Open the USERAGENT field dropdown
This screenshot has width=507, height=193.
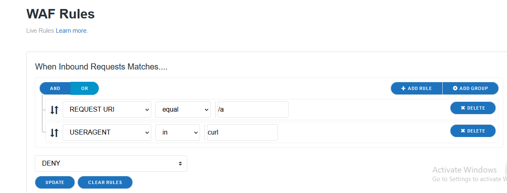pos(107,132)
